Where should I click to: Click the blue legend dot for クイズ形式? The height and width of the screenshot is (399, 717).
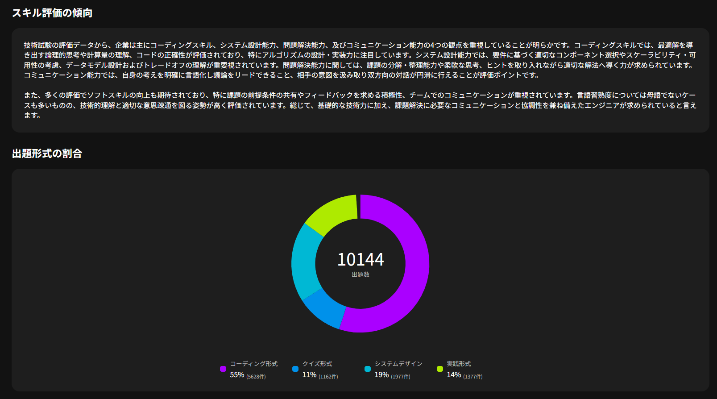[295, 369]
